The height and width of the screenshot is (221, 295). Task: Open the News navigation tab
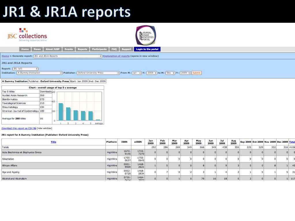(x=37, y=49)
